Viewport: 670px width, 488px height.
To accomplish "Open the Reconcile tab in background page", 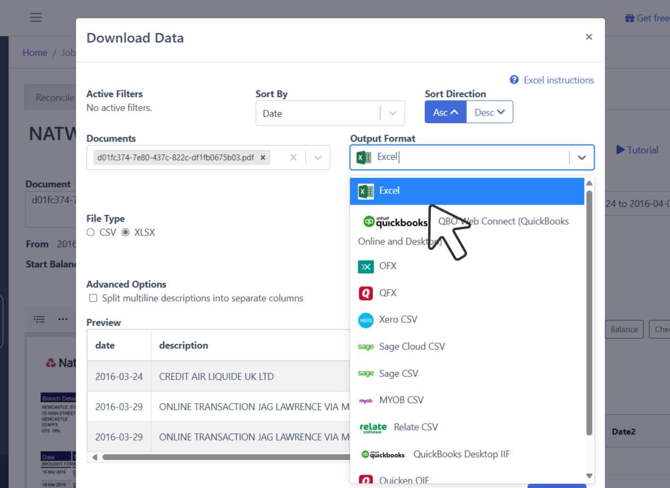I will [51, 98].
